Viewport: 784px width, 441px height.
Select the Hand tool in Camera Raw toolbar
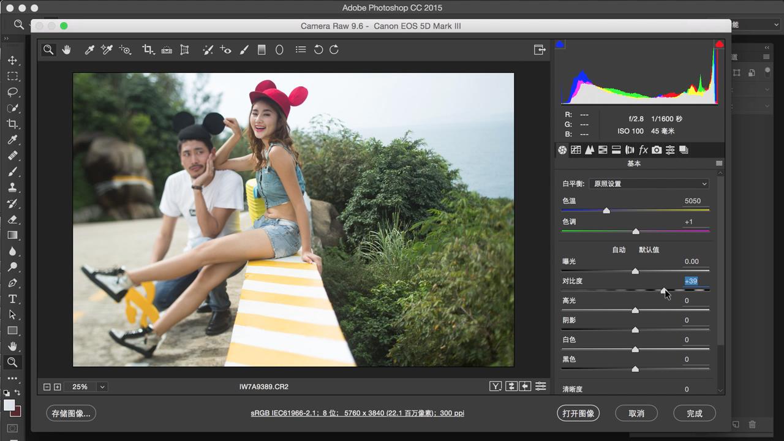pos(66,50)
